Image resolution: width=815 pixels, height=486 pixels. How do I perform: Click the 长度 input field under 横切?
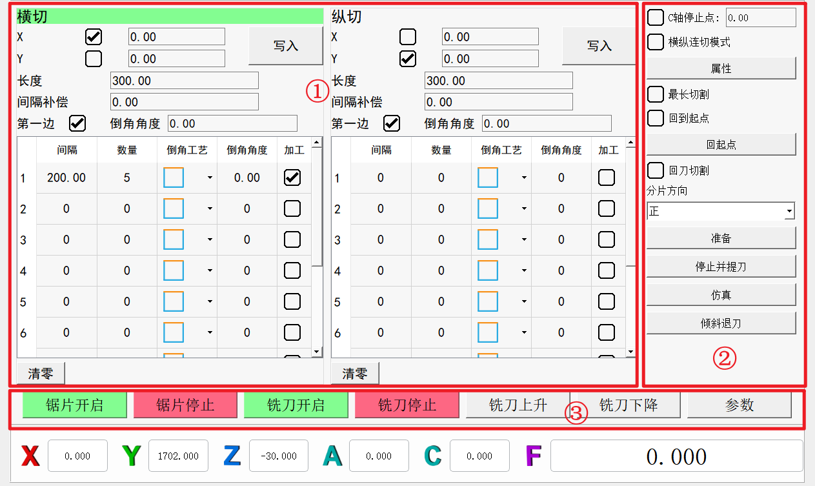[x=184, y=81]
